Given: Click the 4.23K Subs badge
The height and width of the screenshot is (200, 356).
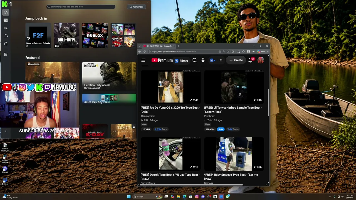Looking at the screenshot, I should click(x=161, y=129).
